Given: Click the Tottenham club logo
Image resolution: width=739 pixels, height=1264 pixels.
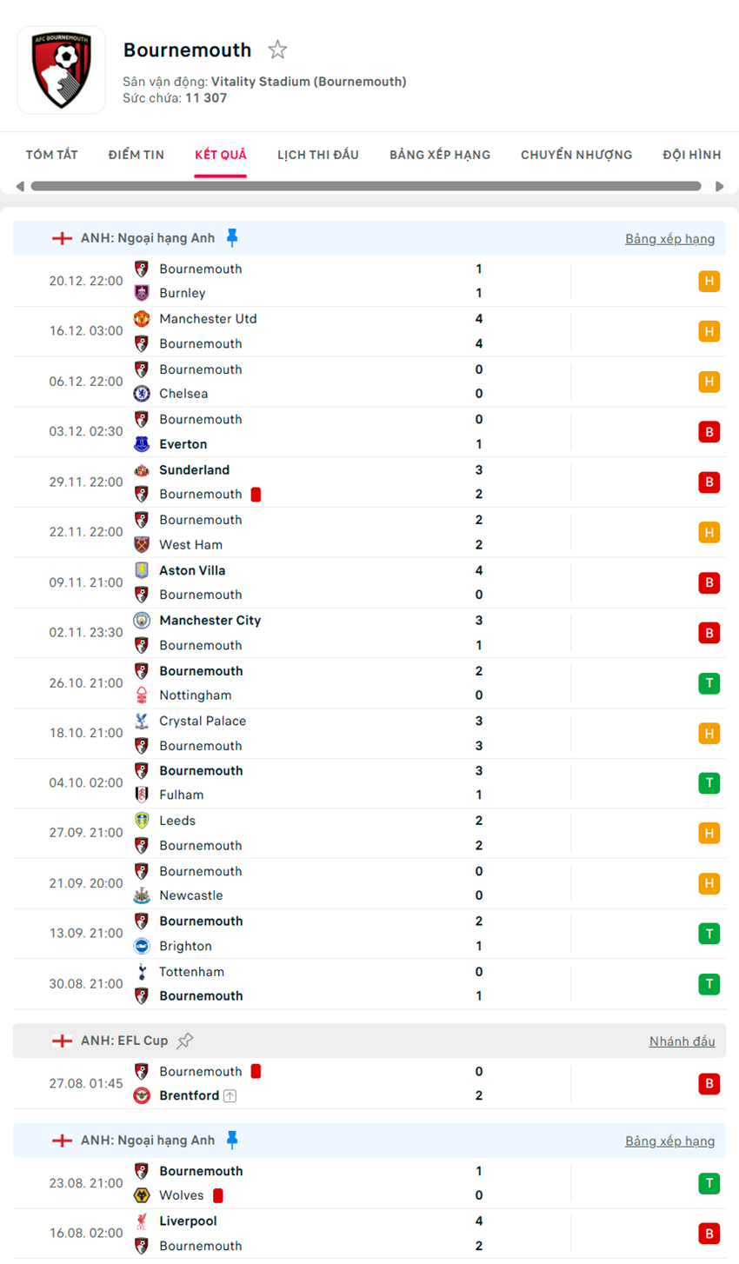Looking at the screenshot, I should (142, 972).
